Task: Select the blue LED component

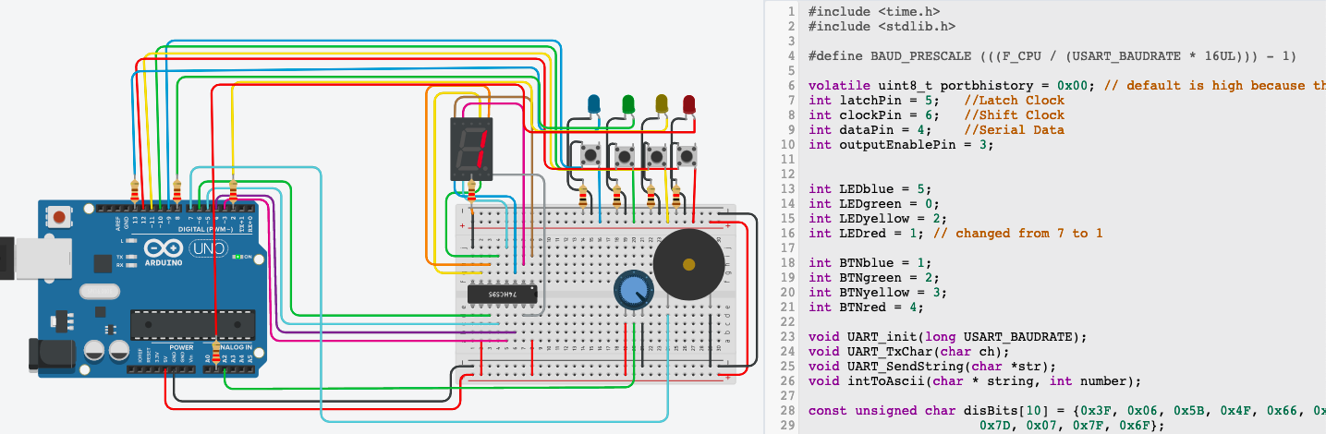Action: point(593,102)
